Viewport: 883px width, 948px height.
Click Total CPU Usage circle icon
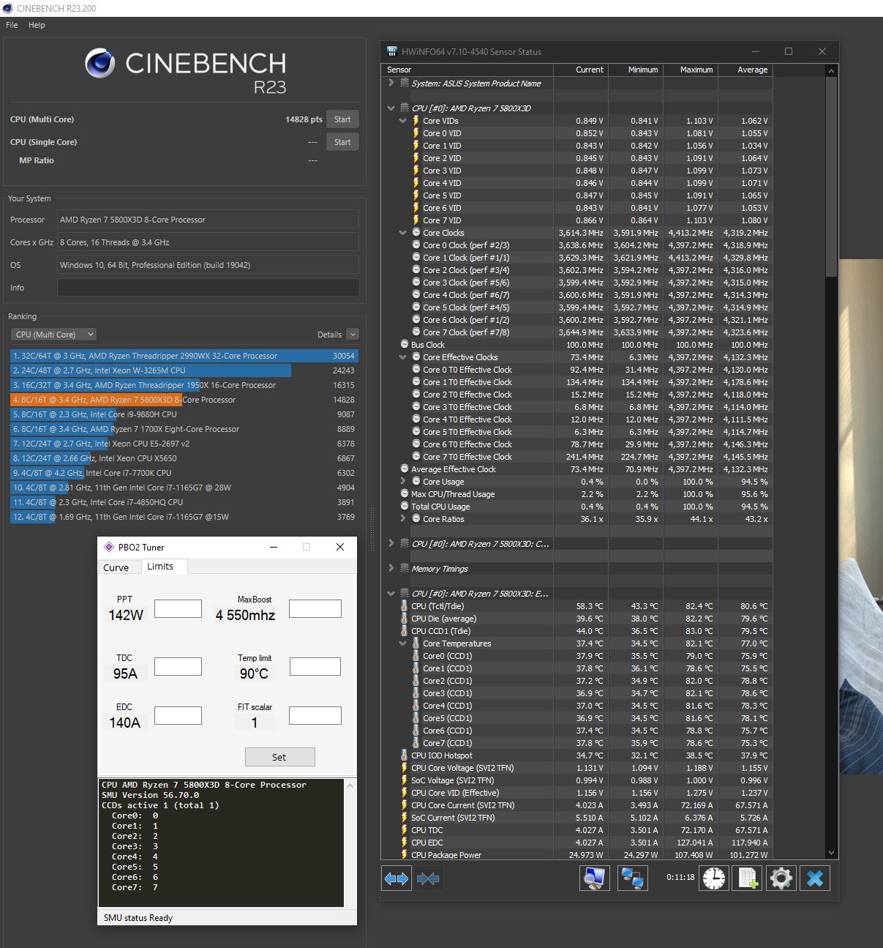click(x=404, y=507)
